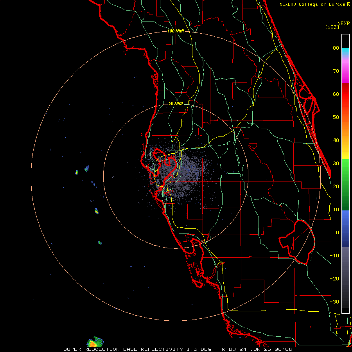
Task: Select the 60 value on the dBZ scale
Action: 336,94
